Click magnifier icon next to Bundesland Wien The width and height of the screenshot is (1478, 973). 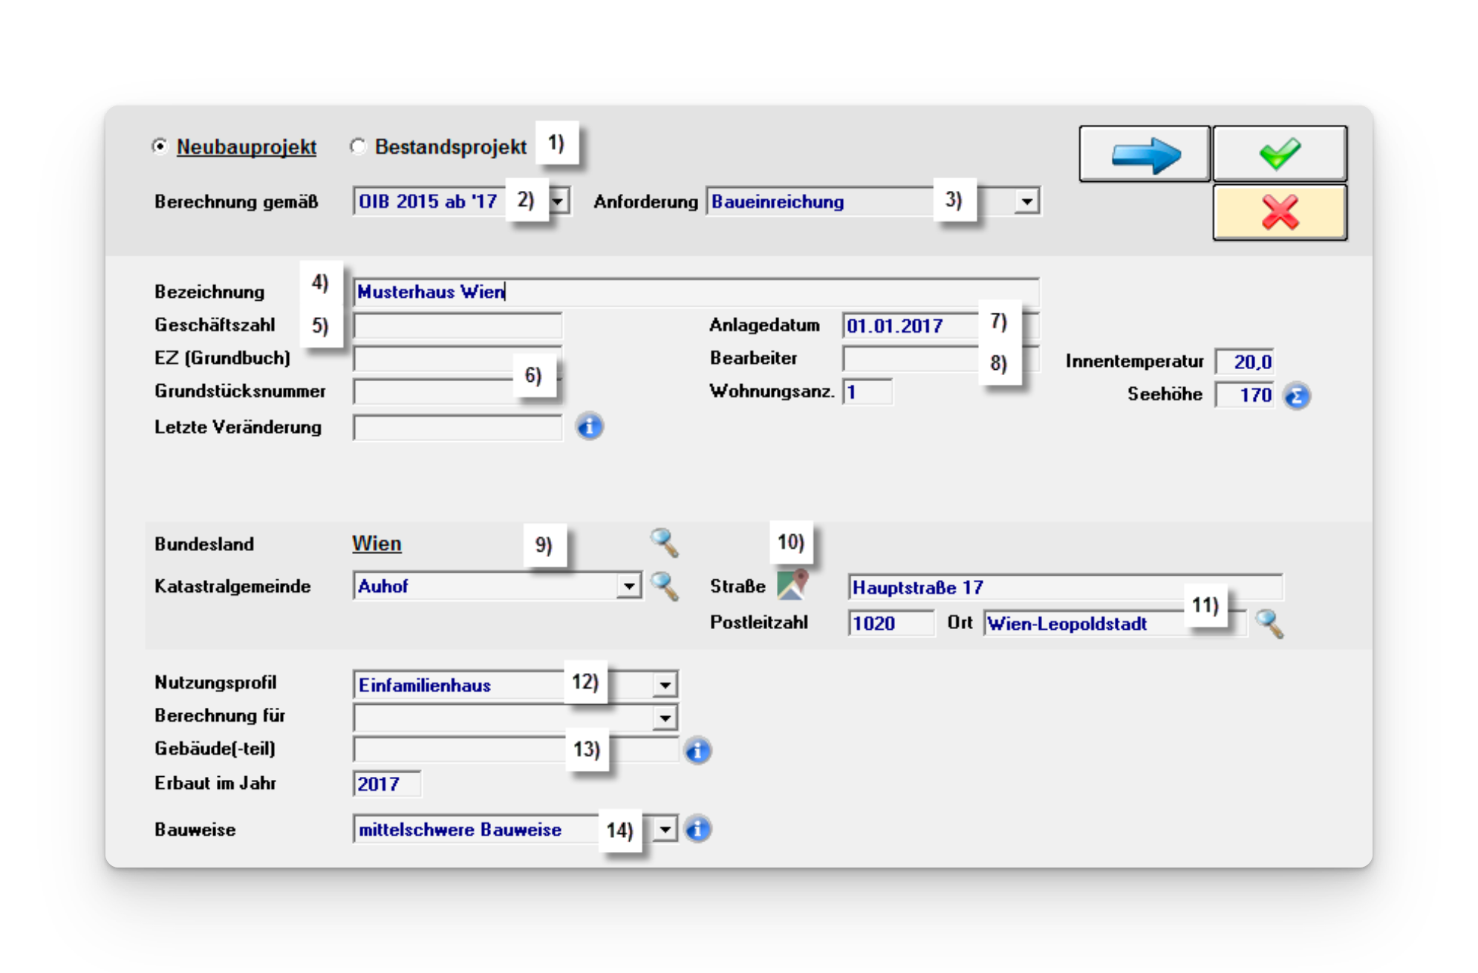(664, 543)
